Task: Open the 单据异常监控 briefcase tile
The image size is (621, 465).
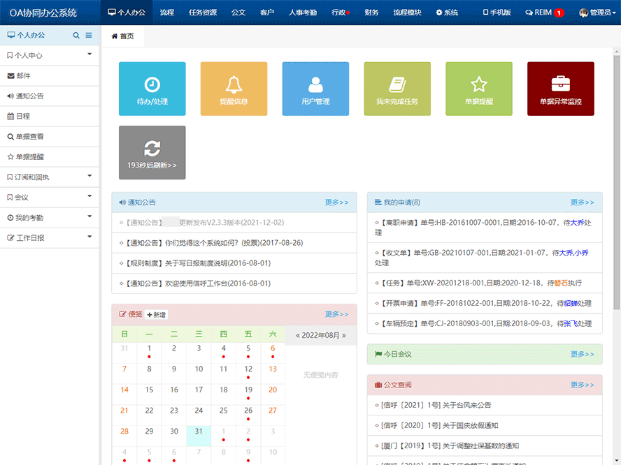Action: pos(561,89)
